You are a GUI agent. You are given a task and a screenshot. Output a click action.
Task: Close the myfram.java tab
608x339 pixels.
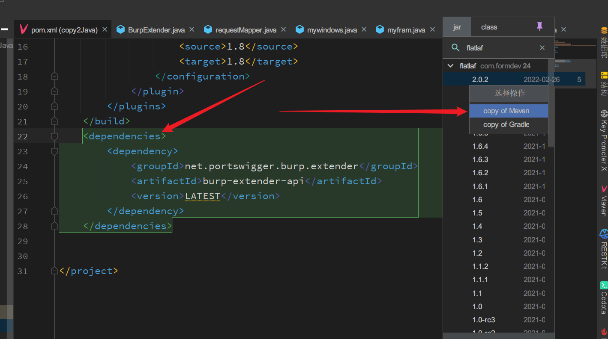432,29
